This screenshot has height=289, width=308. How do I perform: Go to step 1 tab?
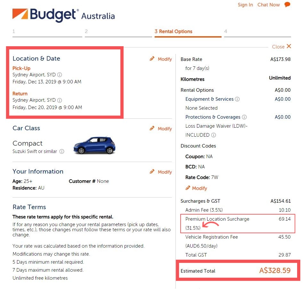click(x=47, y=32)
